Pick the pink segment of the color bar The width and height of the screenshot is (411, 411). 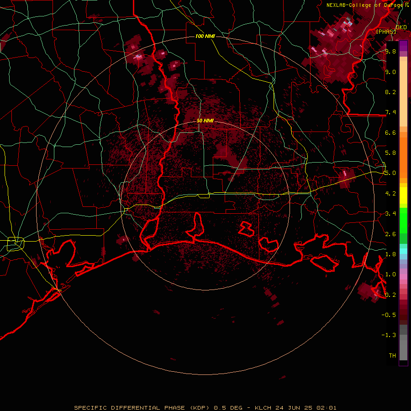[403, 277]
